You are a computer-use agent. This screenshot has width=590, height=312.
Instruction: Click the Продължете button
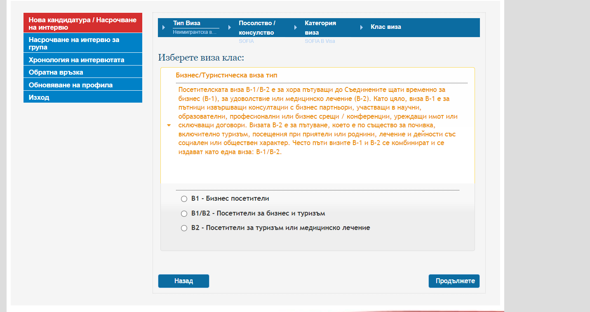pyautogui.click(x=454, y=281)
